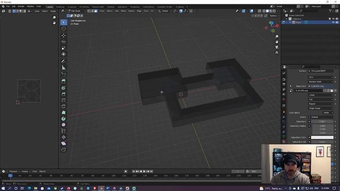This screenshot has height=191, width=340.
Task: Select the Knife tool
Action: click(x=64, y=106)
